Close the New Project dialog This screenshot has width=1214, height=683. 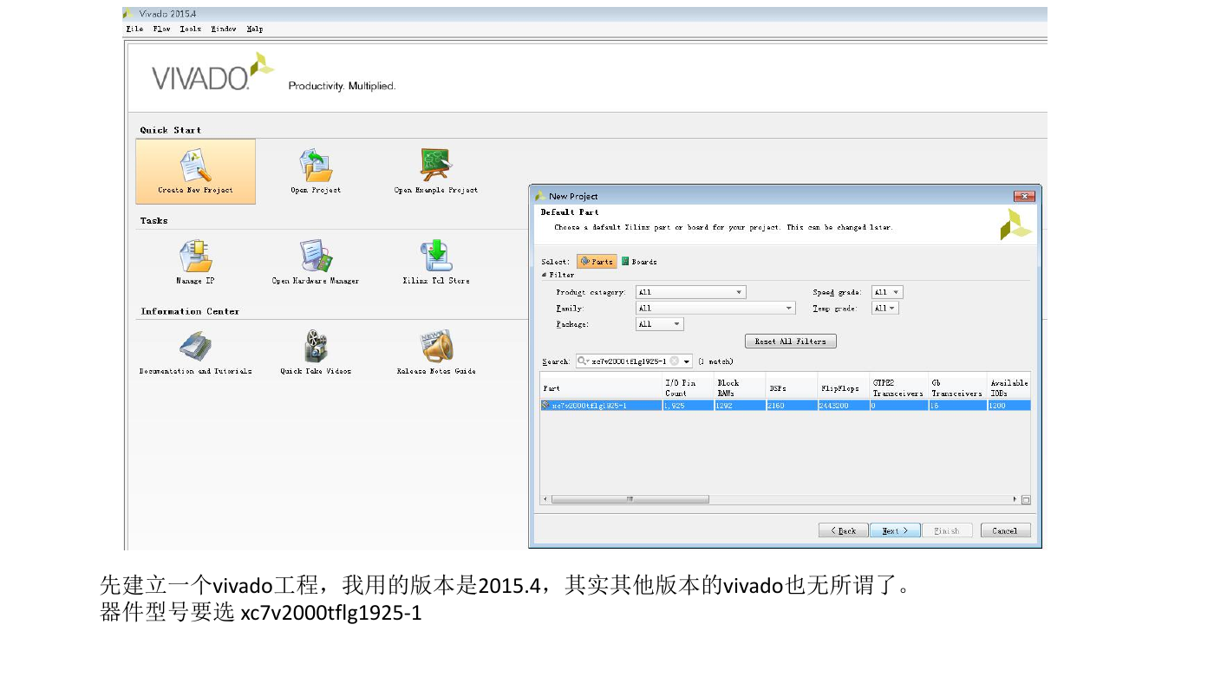pos(1024,197)
